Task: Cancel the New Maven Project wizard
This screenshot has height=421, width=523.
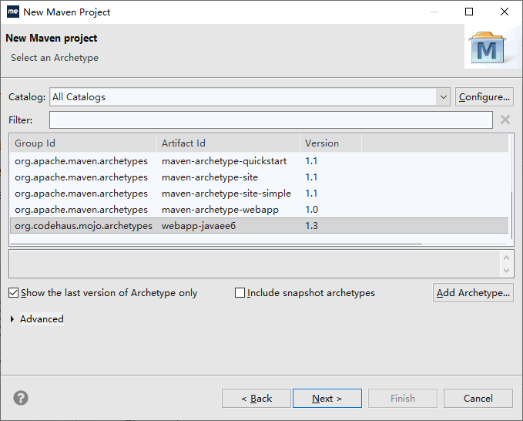Action: coord(478,398)
